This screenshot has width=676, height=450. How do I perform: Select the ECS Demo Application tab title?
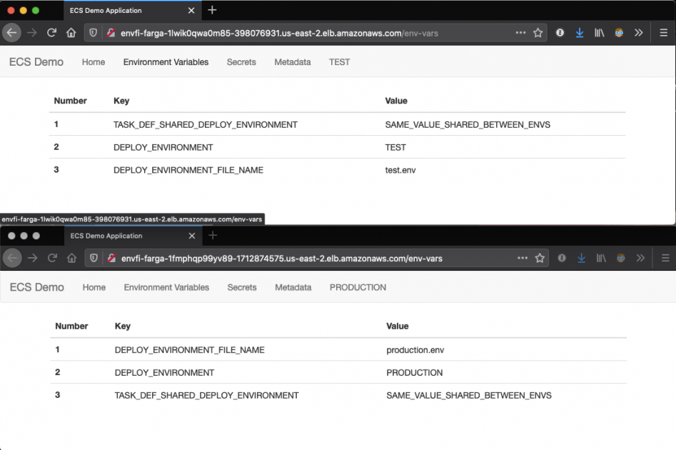click(x=107, y=11)
